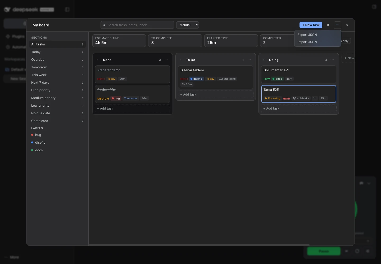
Task: Filter by the Today section in sidebar
Action: (x=57, y=52)
